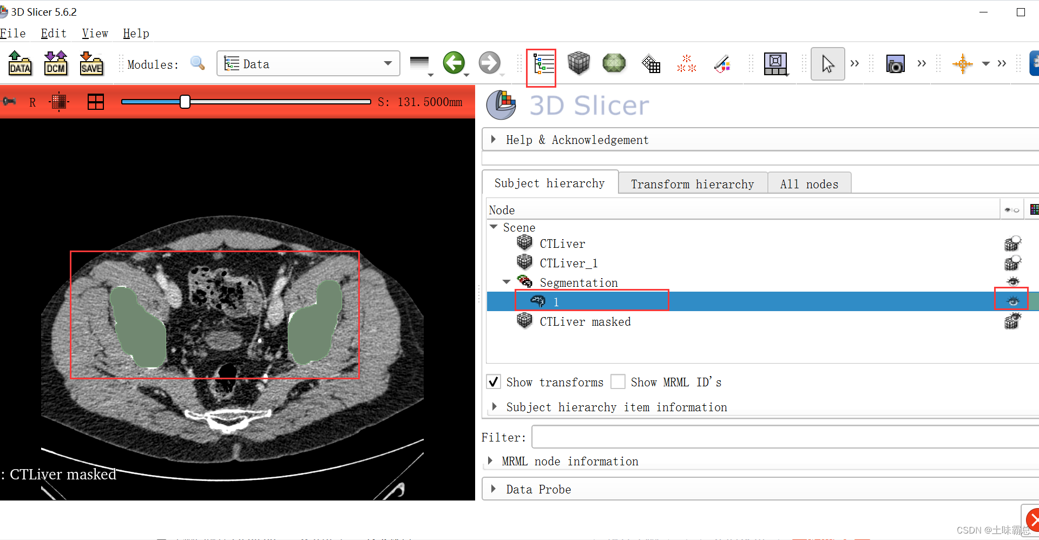Collapse the Segmentation tree node
The height and width of the screenshot is (540, 1039).
[x=507, y=281]
